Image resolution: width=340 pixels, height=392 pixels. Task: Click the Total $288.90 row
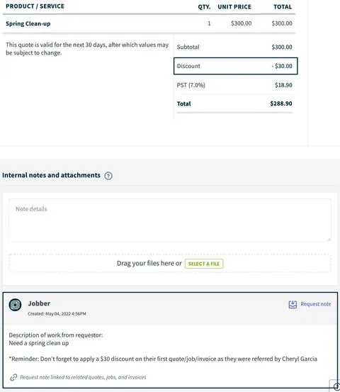pos(234,103)
